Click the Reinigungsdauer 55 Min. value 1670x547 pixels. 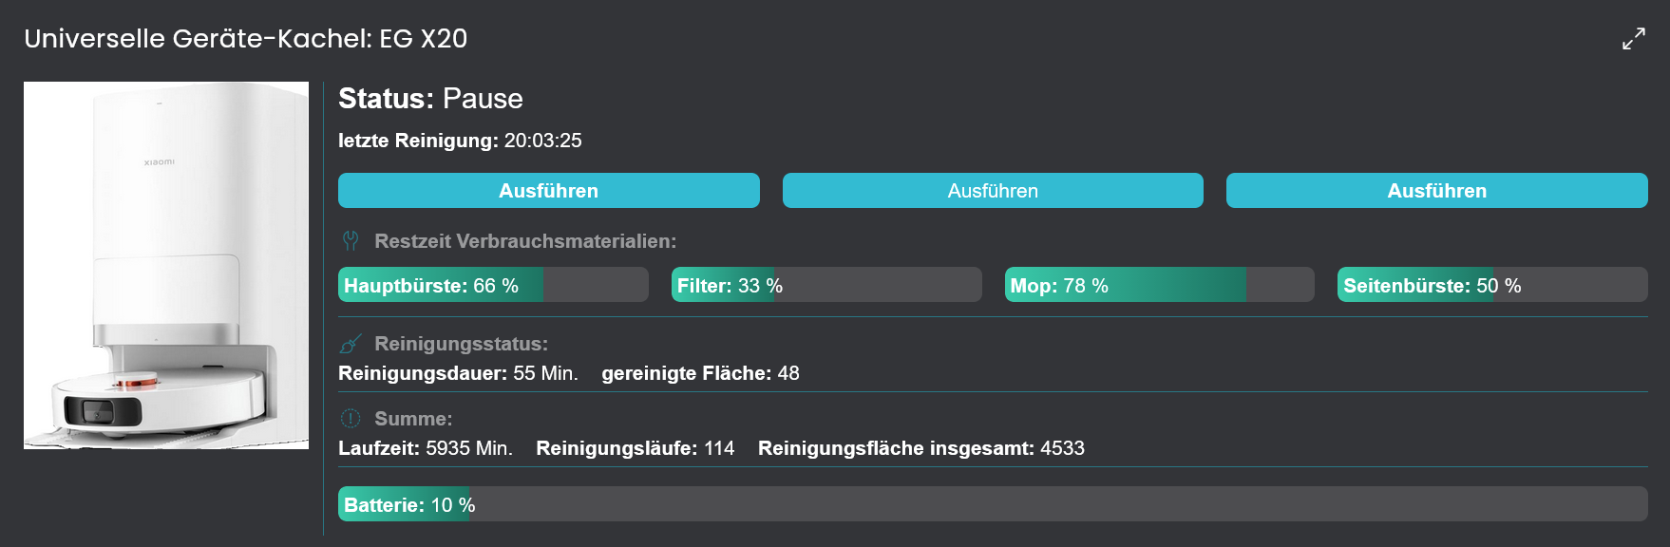click(x=545, y=373)
